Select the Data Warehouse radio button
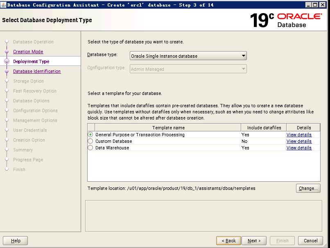This screenshot has height=248, width=330. [x=90, y=148]
